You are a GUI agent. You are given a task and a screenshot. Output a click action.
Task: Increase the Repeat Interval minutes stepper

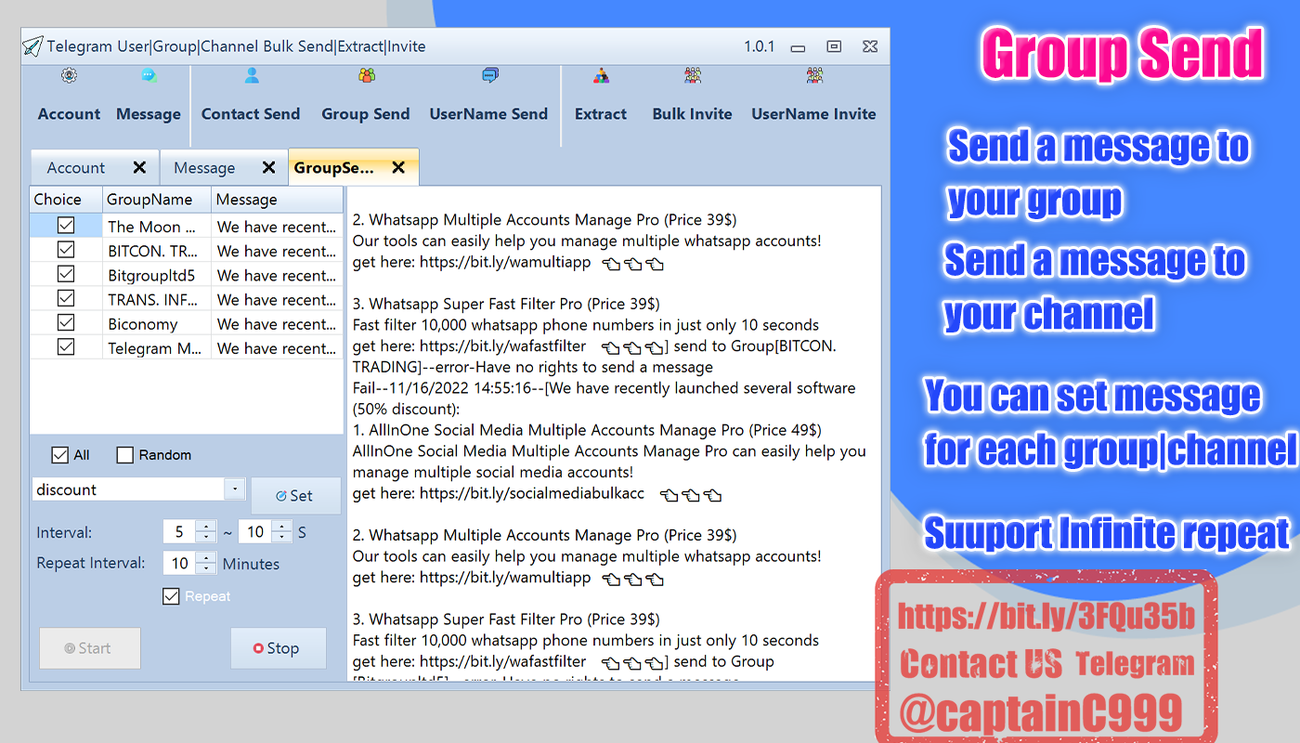206,558
